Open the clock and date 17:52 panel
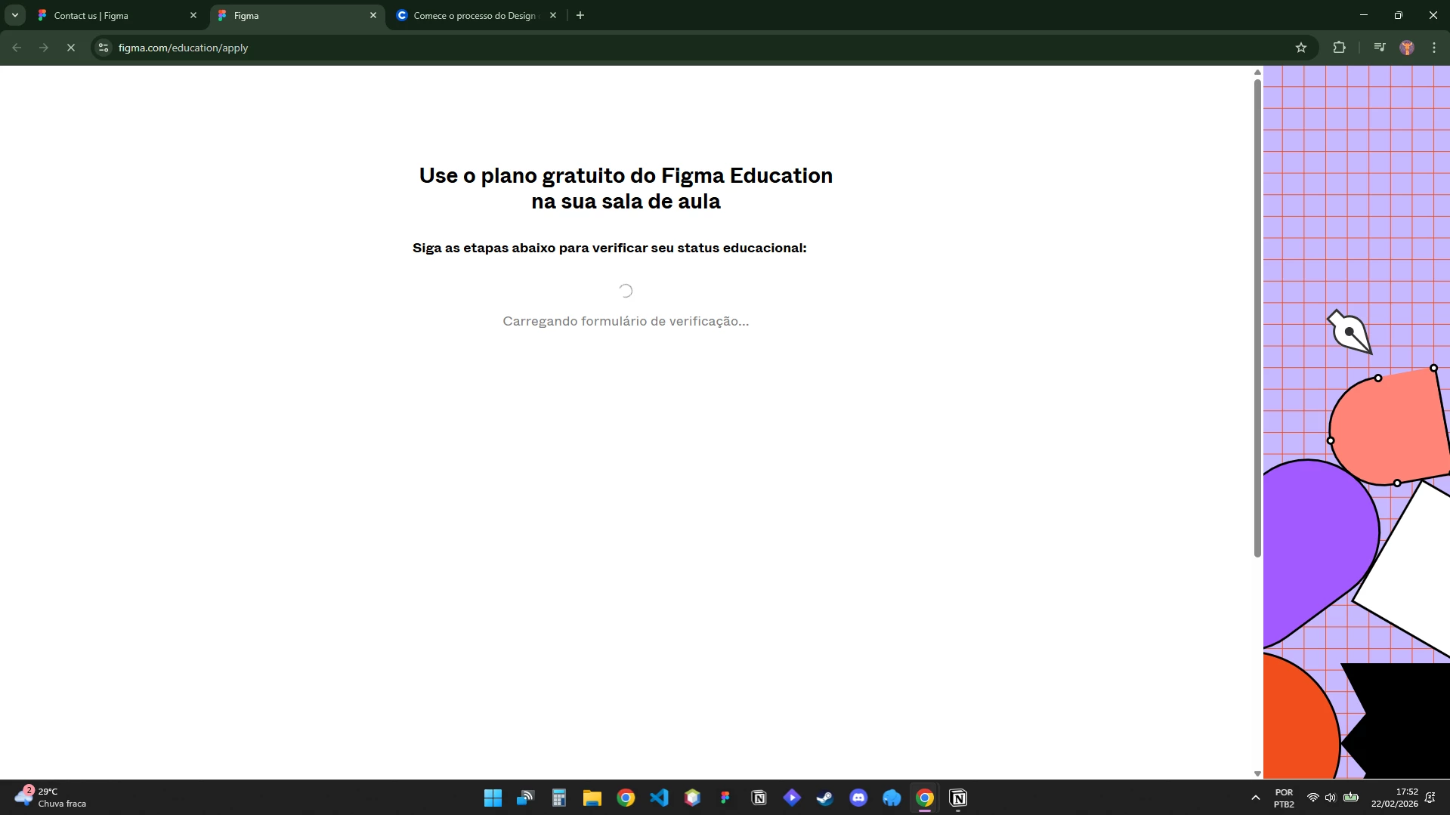Screen dimensions: 1450x815 (x=1395, y=798)
